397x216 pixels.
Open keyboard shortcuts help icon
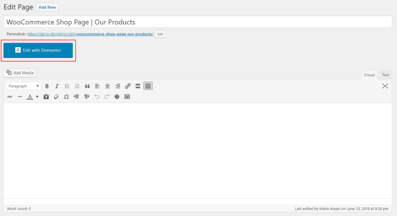coord(117,97)
